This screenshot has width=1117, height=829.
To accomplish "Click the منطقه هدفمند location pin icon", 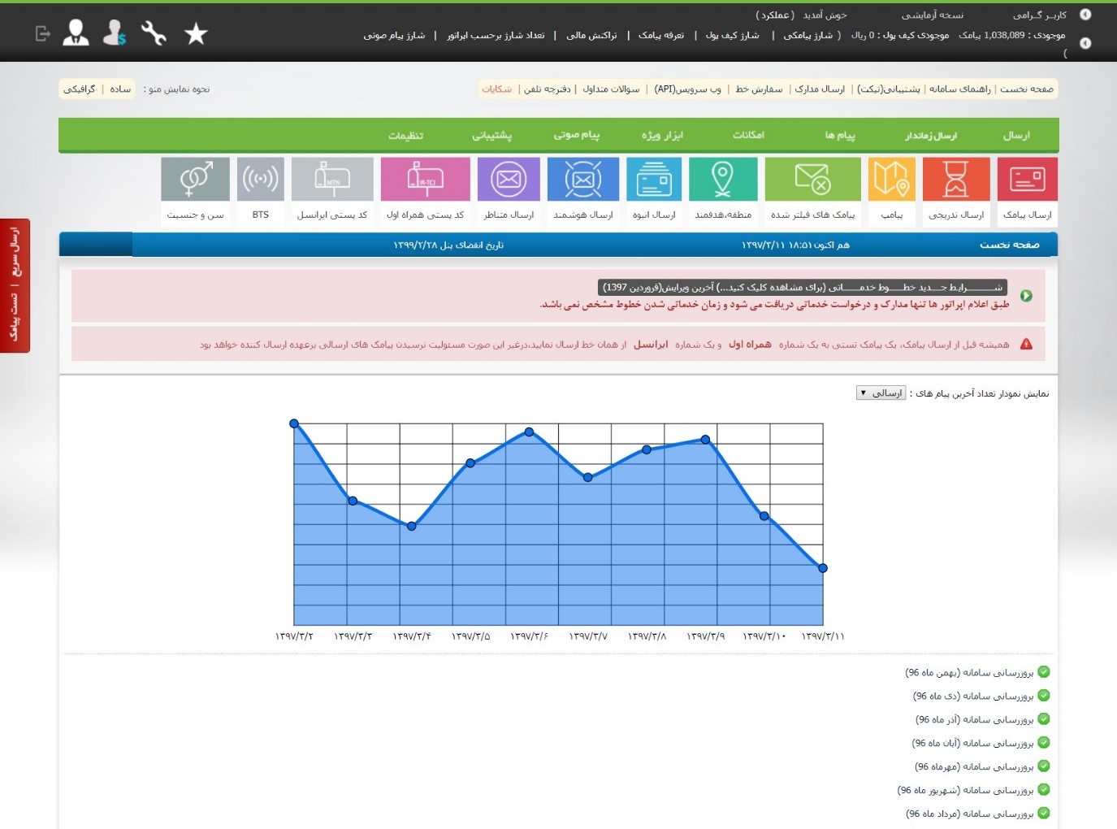I will coord(723,180).
